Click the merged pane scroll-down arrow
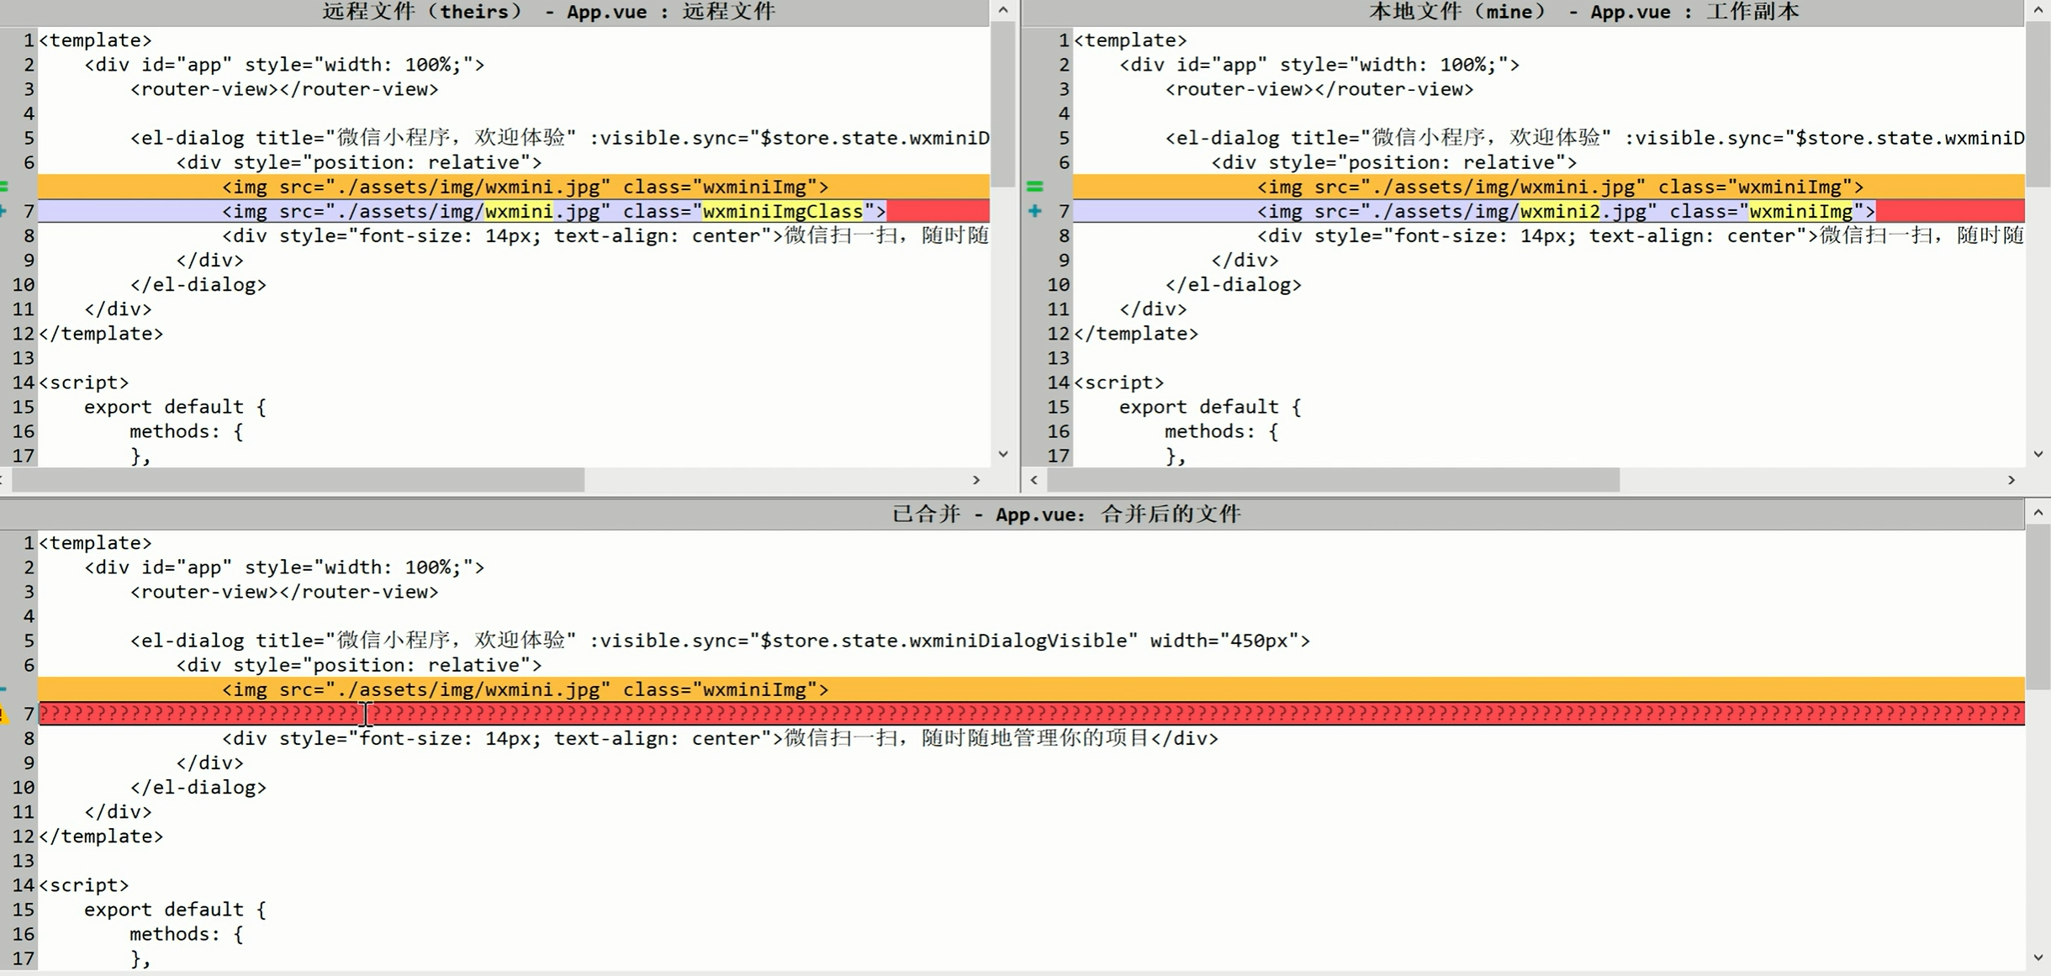 pyautogui.click(x=2038, y=958)
